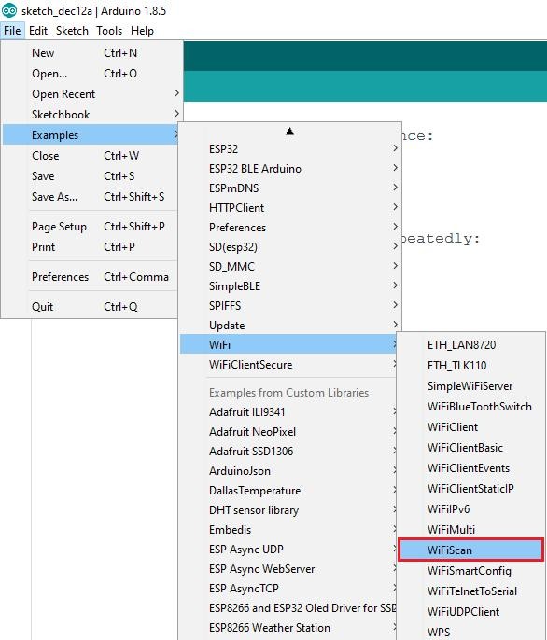
Task: Open the WiFiUDPClient example
Action: [471, 611]
